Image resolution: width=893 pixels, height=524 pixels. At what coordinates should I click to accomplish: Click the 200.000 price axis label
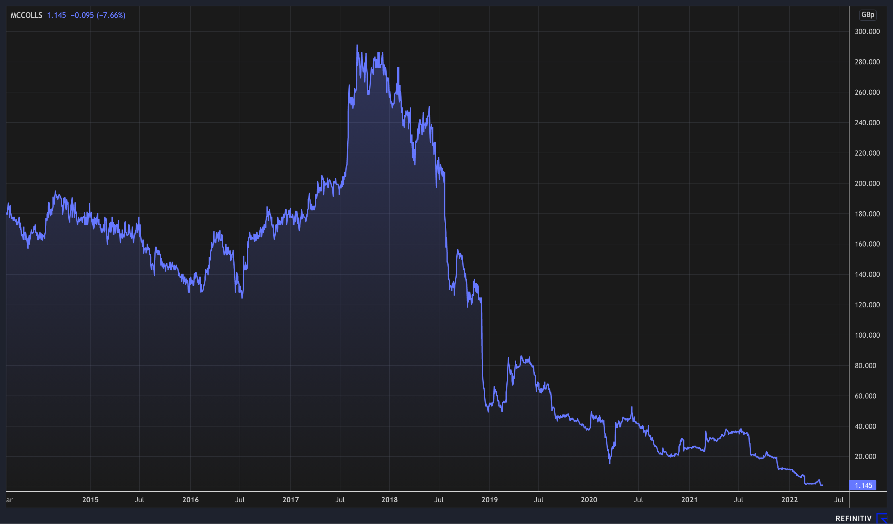[867, 183]
